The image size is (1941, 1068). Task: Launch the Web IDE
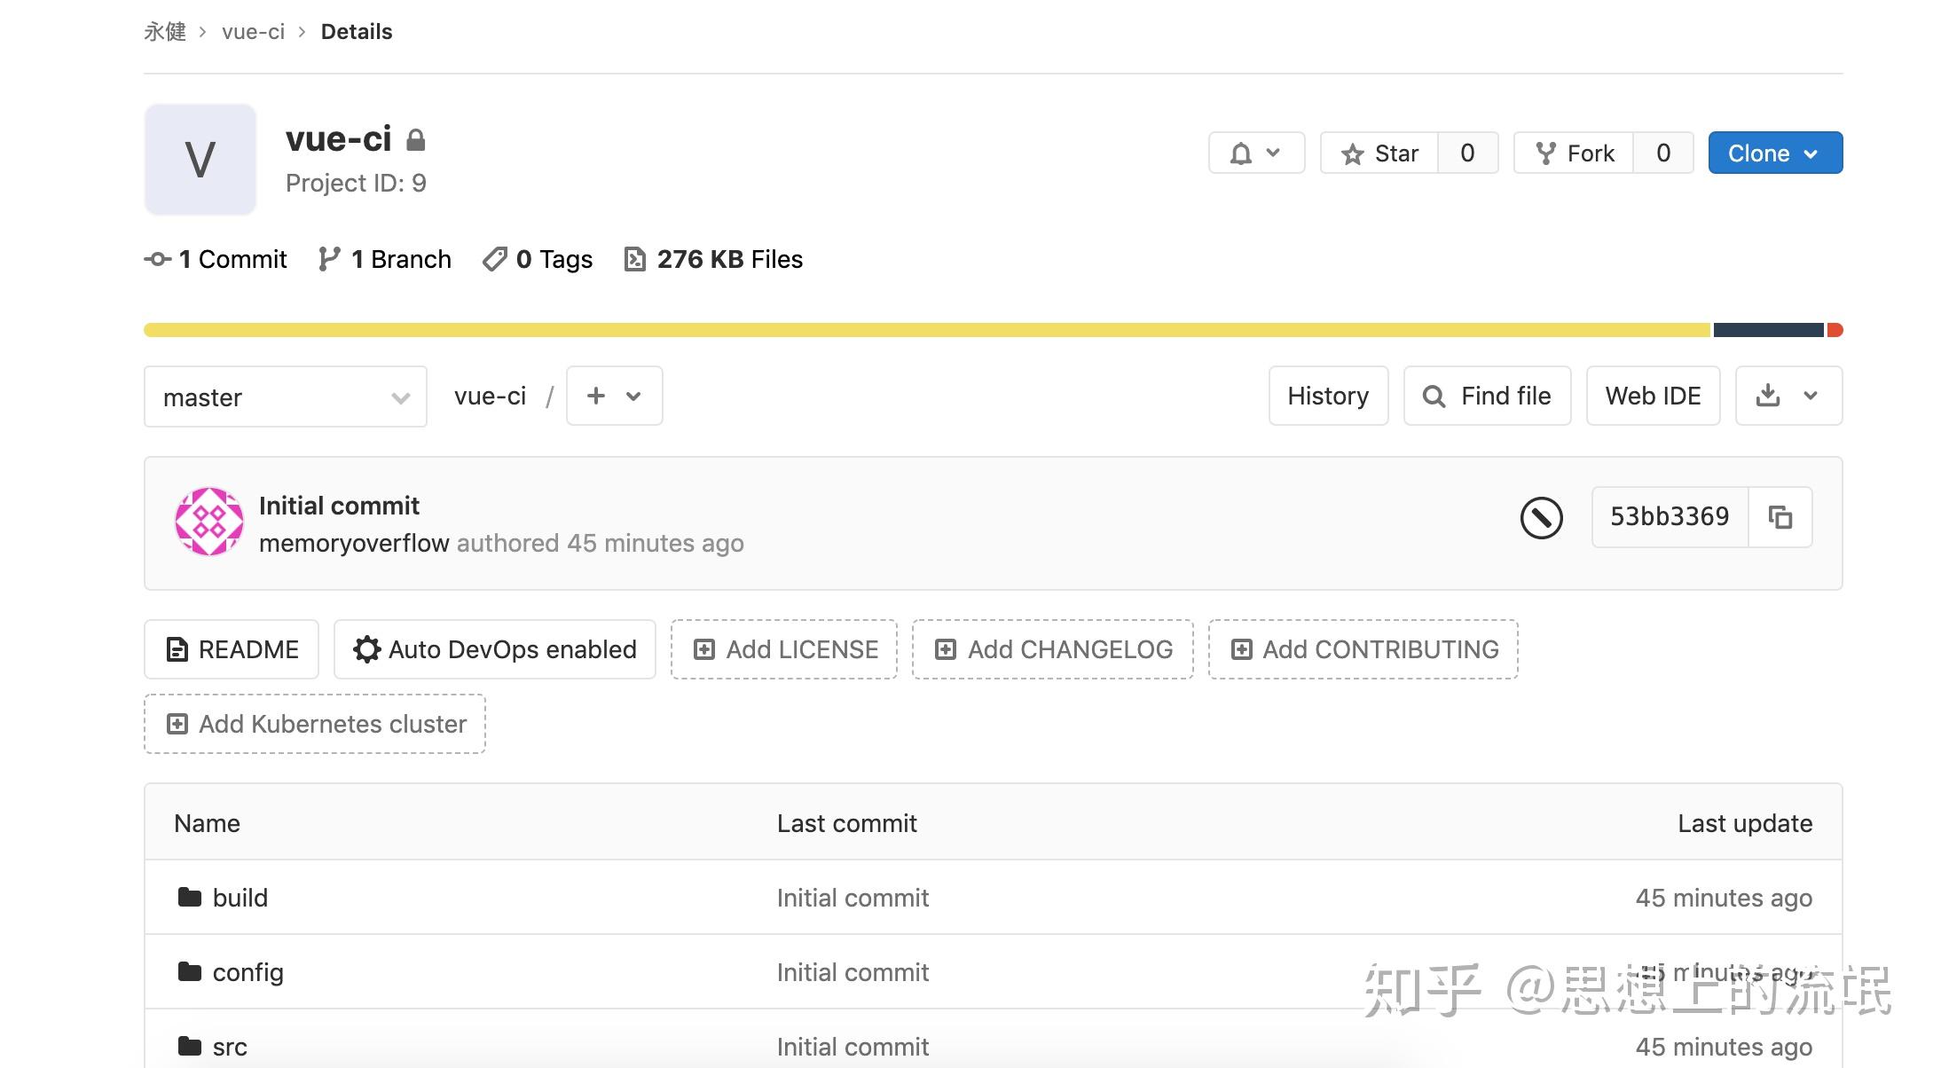click(x=1653, y=396)
